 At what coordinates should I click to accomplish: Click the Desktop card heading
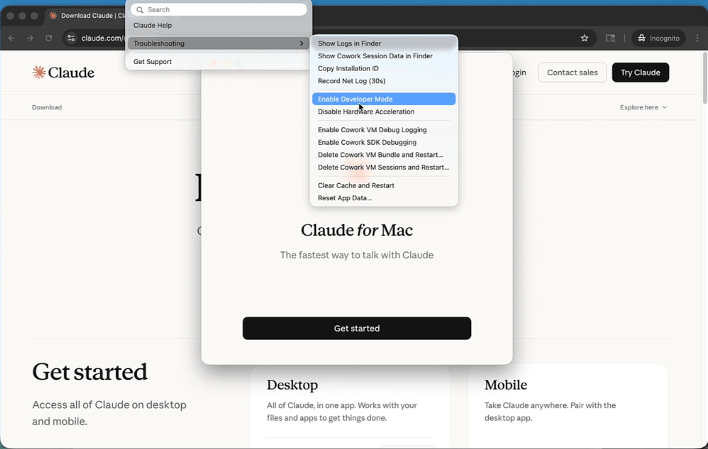tap(292, 385)
